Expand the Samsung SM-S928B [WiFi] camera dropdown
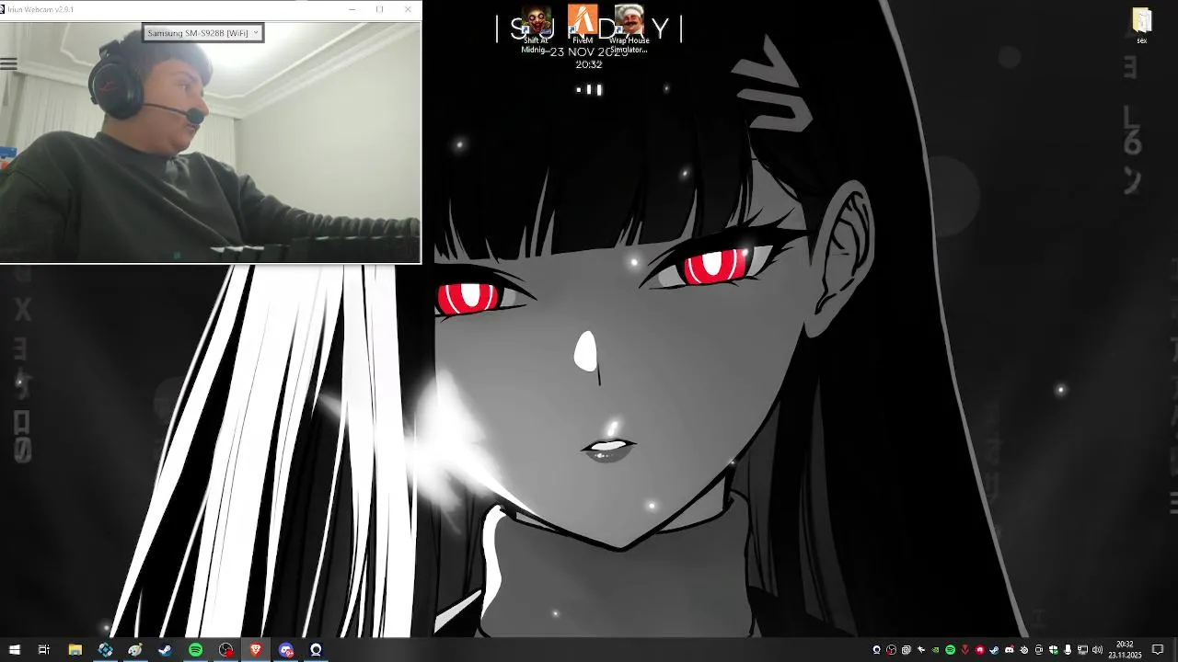This screenshot has height=662, width=1178. tap(203, 33)
